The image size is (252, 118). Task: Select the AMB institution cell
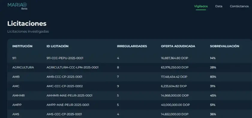point(16,77)
